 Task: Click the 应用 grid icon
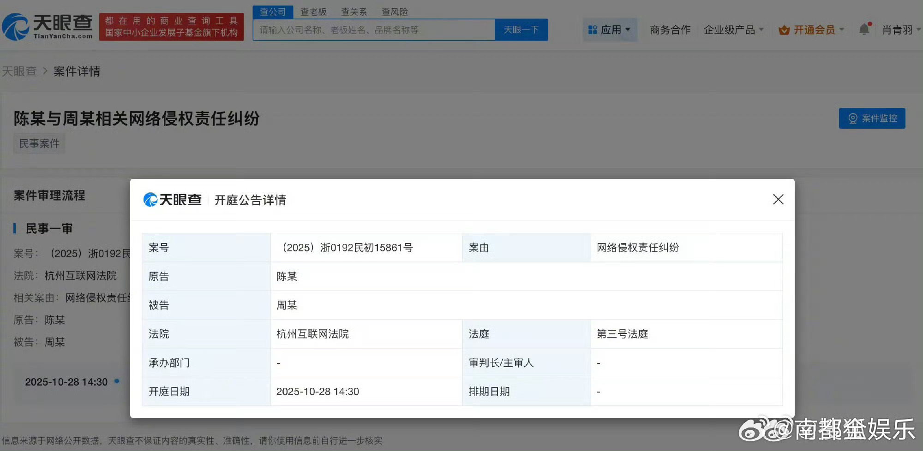[593, 30]
